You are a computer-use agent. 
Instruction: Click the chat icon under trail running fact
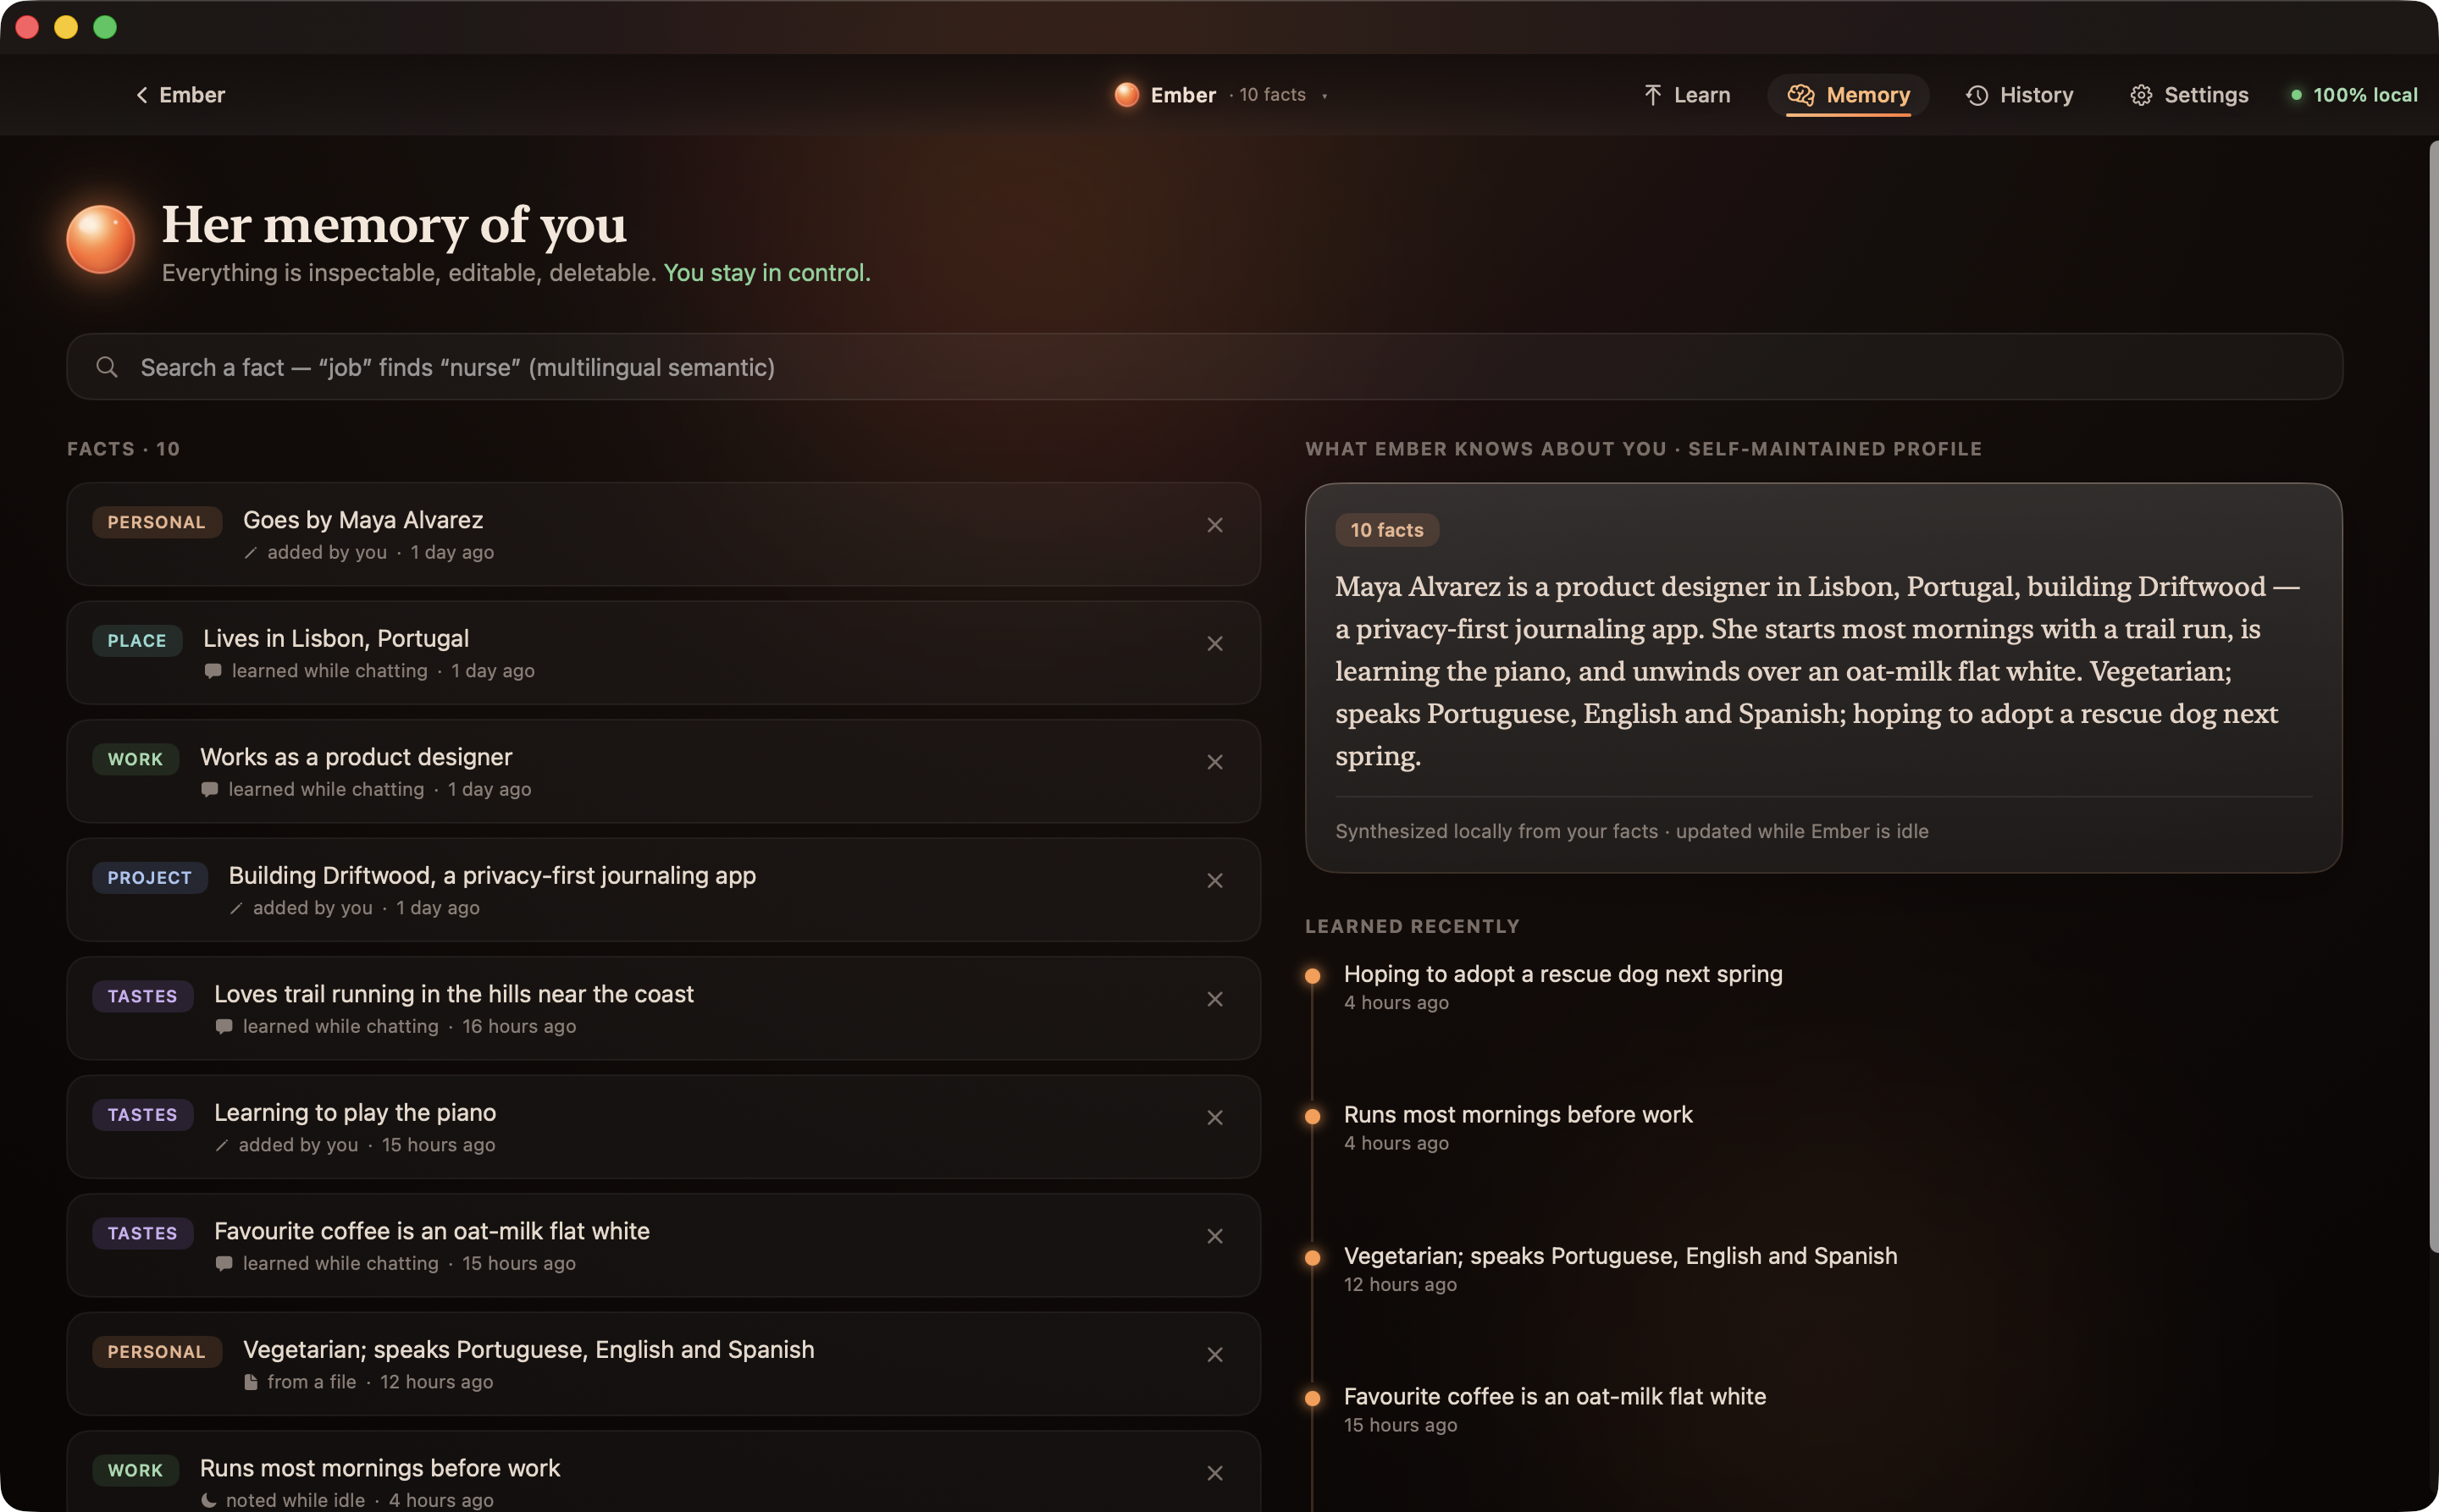coord(224,1027)
